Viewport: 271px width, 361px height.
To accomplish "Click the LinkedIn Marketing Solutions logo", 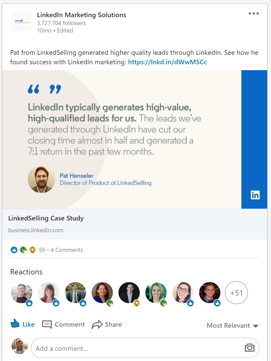I will click(22, 21).
